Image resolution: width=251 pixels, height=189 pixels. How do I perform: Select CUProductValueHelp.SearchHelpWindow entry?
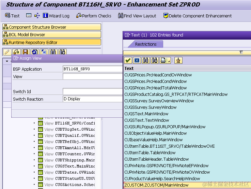tap(162, 178)
